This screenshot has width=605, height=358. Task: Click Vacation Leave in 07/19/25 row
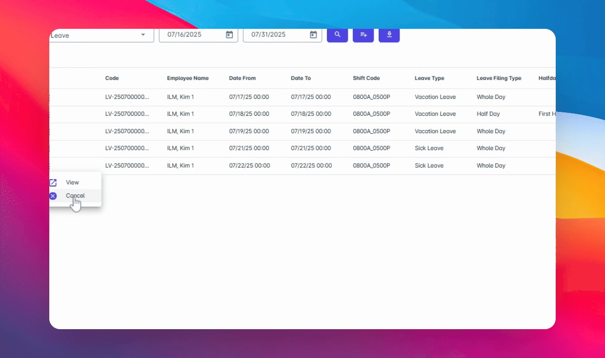coord(435,131)
